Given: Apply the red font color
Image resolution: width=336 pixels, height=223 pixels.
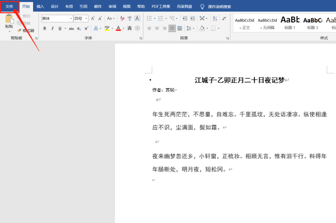Looking at the screenshot, I should point(118,28).
